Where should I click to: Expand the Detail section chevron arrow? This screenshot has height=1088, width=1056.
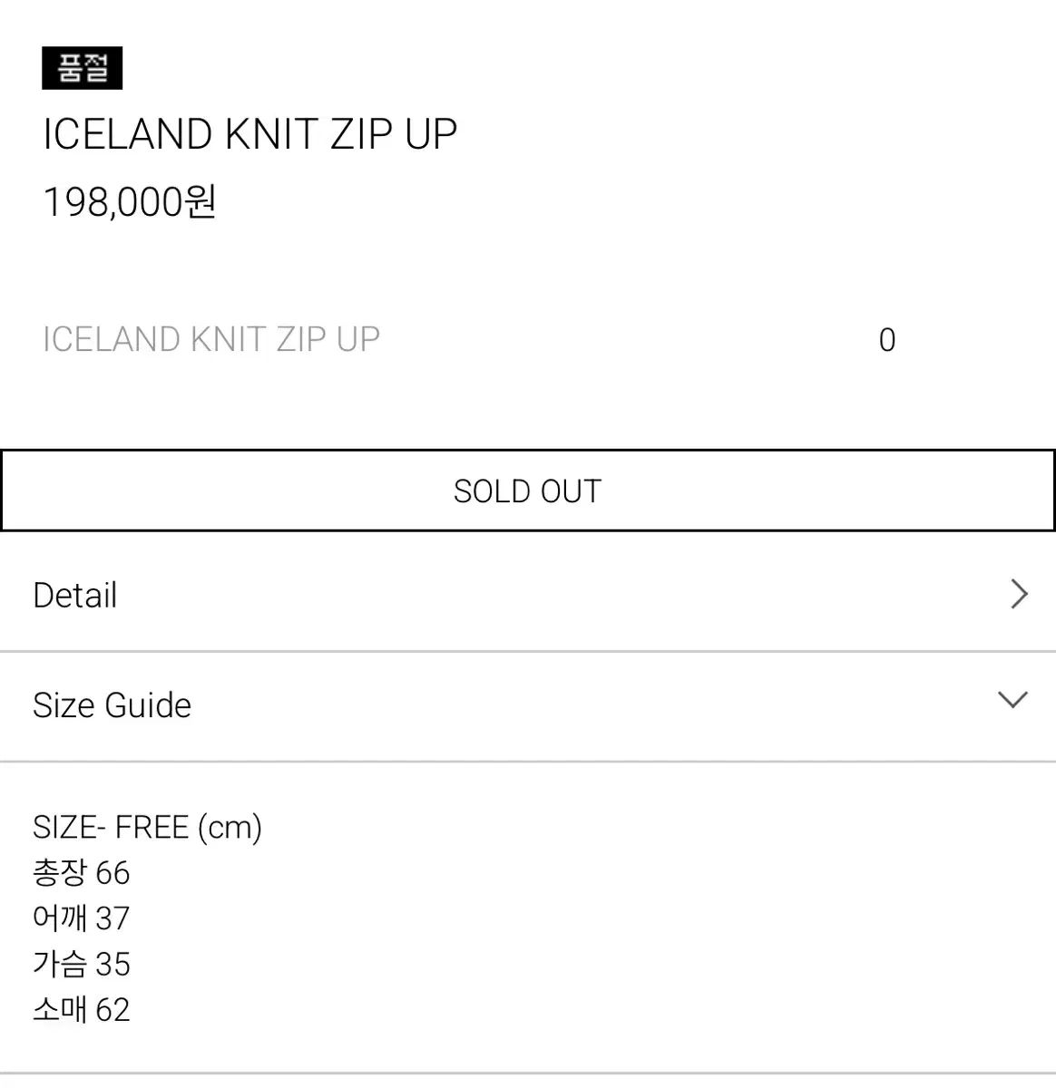click(x=1019, y=595)
